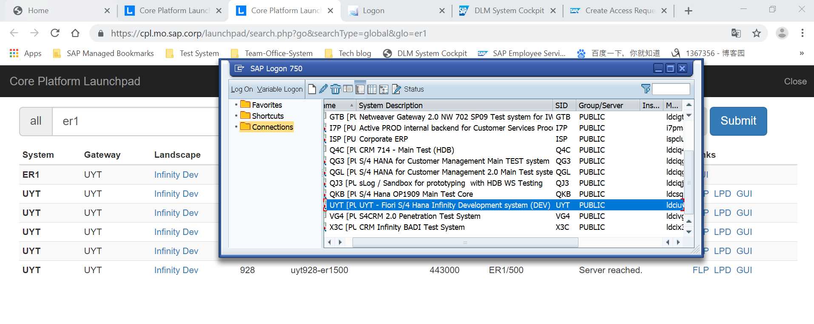The height and width of the screenshot is (324, 814).
Task: Click the New item (blank page) icon in SAP Logon
Action: (312, 89)
